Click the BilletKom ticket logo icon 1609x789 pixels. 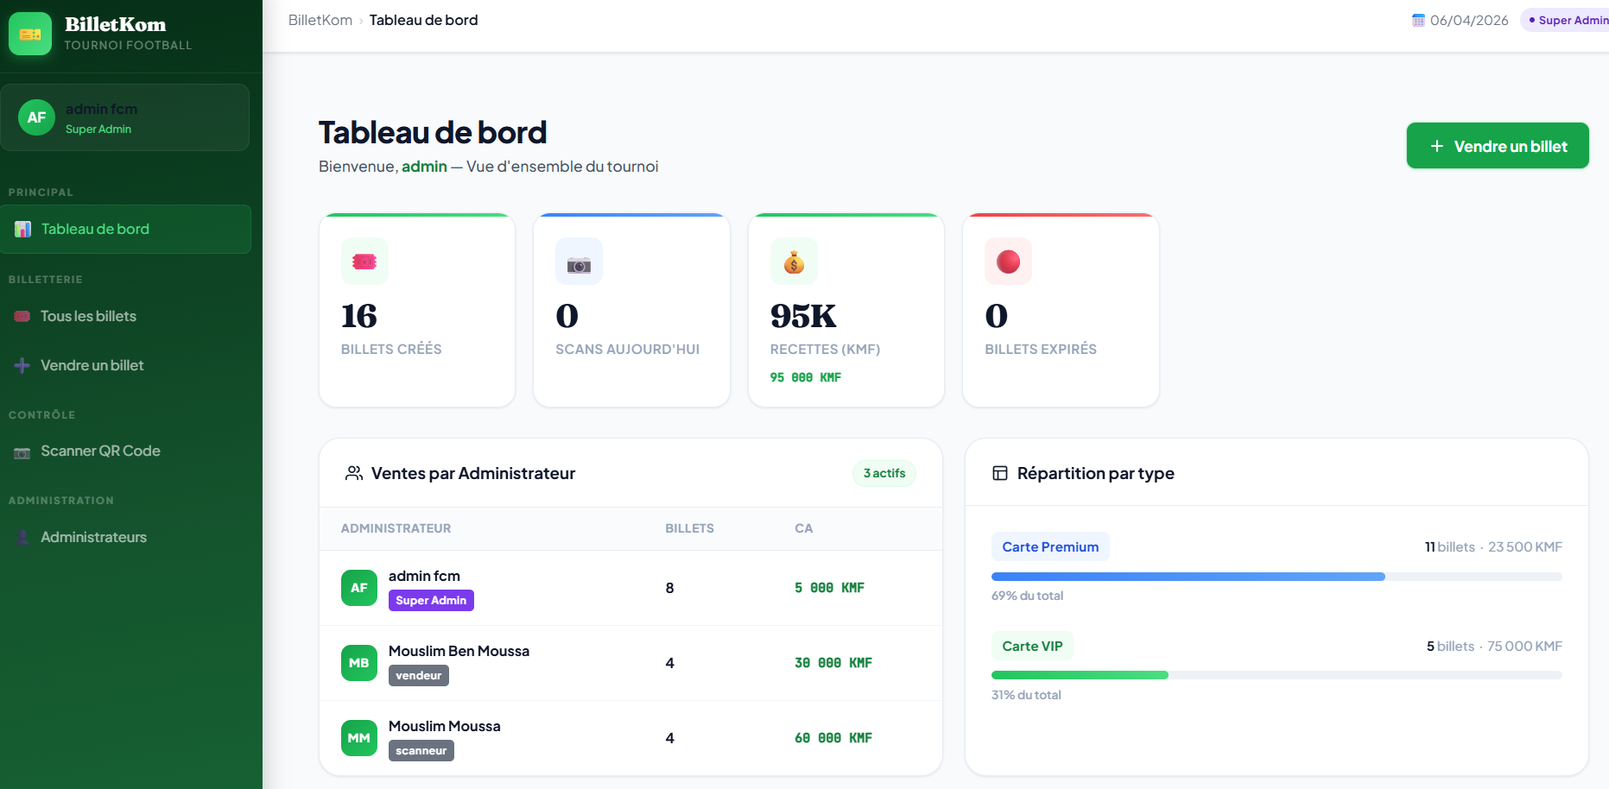[30, 34]
